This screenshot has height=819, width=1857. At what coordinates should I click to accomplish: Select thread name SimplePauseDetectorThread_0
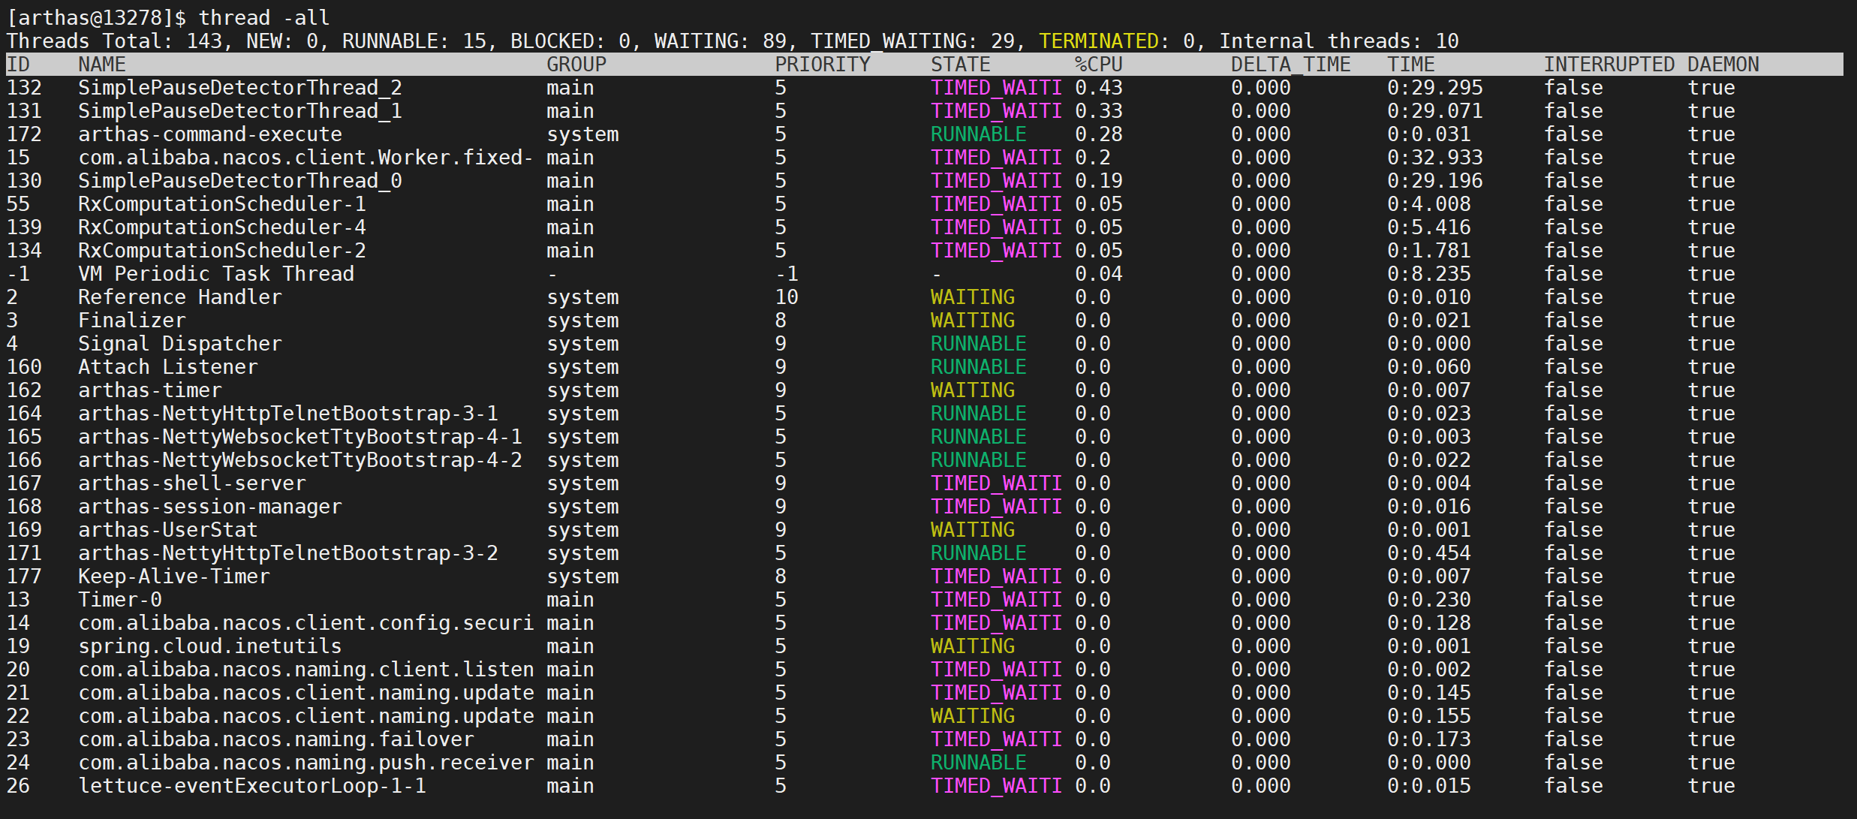[240, 181]
